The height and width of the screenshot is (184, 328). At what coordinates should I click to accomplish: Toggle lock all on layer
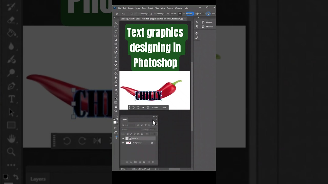point(142,134)
